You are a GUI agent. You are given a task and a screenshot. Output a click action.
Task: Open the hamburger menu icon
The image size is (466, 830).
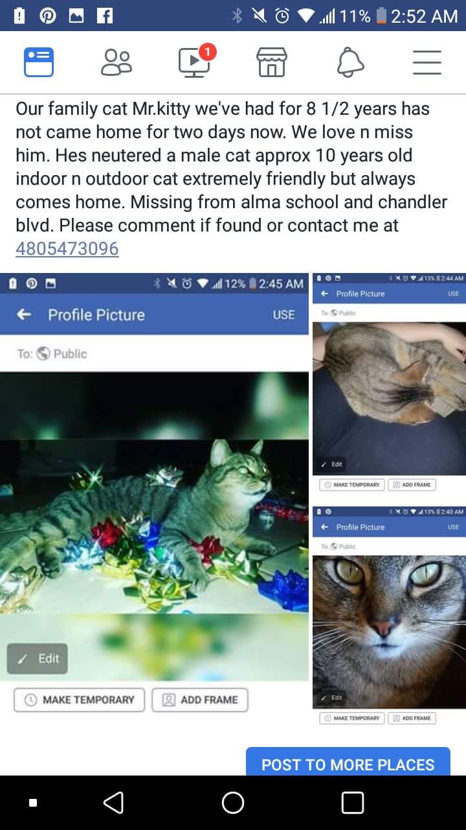[x=427, y=63]
